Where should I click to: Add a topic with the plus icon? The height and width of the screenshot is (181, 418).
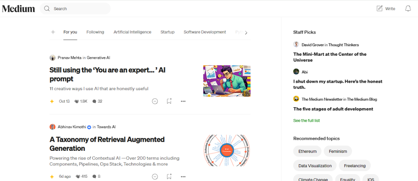pos(53,32)
